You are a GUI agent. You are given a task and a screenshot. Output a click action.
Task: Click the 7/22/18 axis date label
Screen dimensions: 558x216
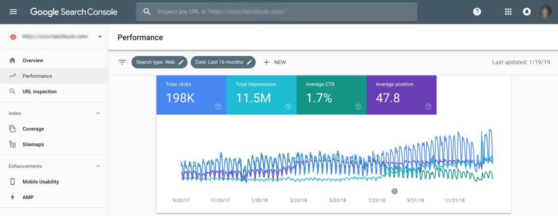(x=377, y=201)
